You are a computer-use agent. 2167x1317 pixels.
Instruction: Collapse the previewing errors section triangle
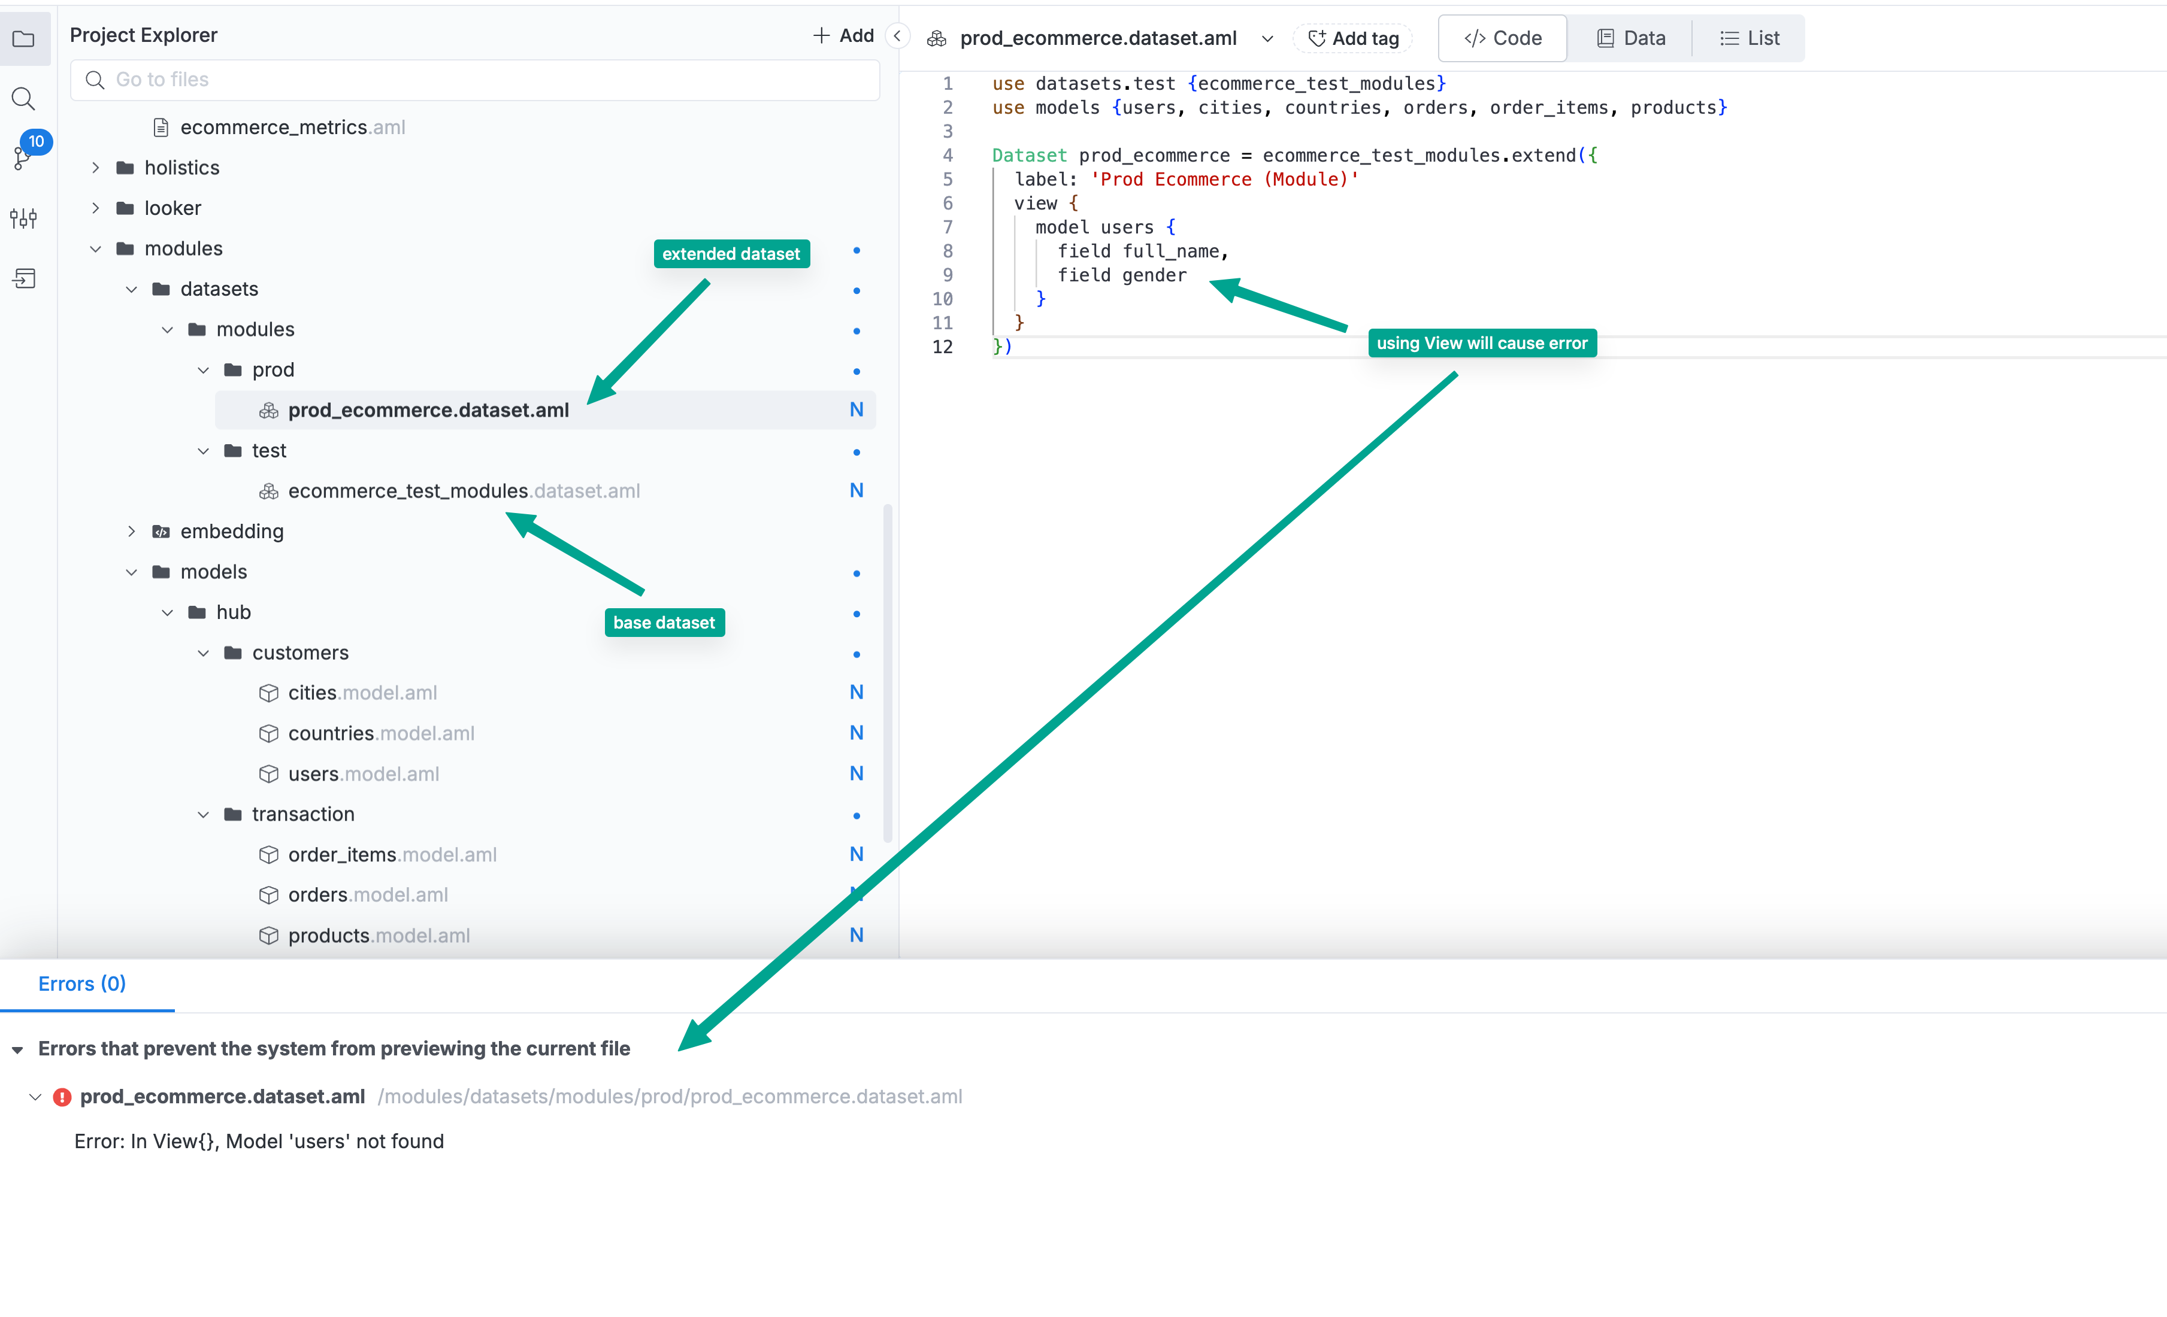(x=17, y=1050)
